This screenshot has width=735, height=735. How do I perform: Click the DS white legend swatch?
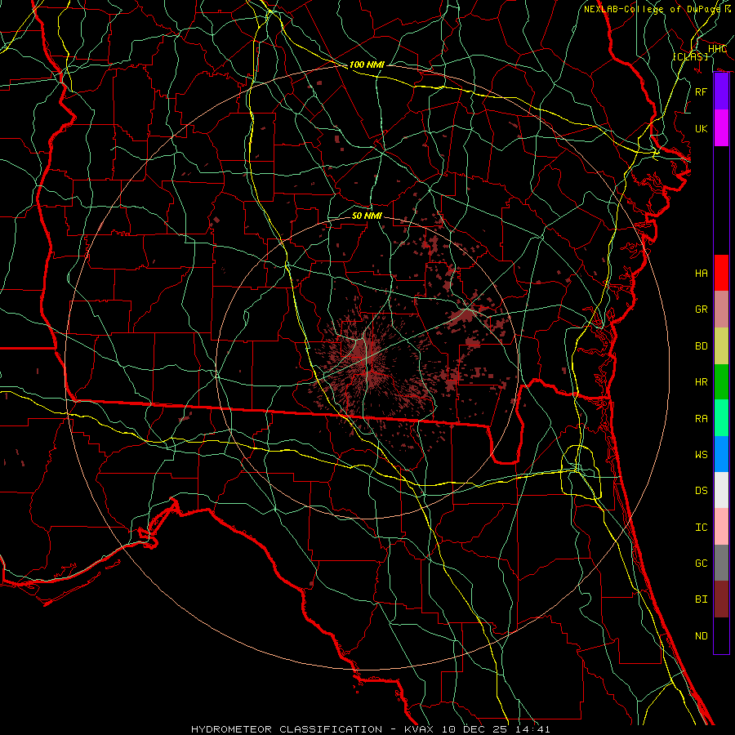click(x=721, y=490)
